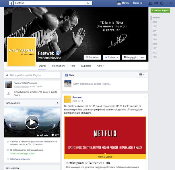This screenshot has height=170, width=175.
Task: Click the post audience globe icon
Action: (82, 101)
